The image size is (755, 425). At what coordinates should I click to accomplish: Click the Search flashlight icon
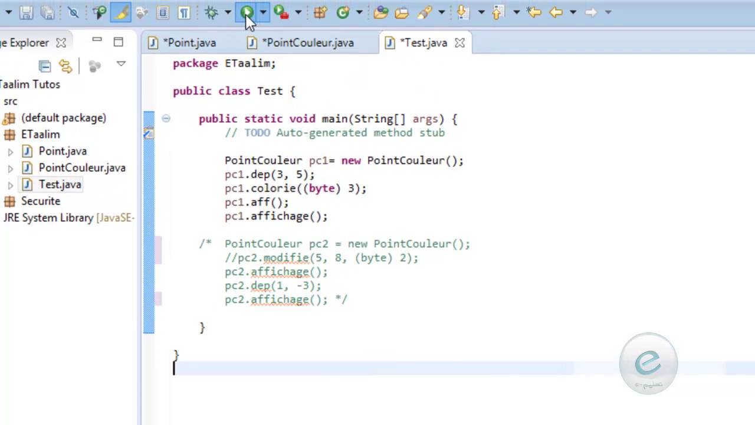(425, 12)
